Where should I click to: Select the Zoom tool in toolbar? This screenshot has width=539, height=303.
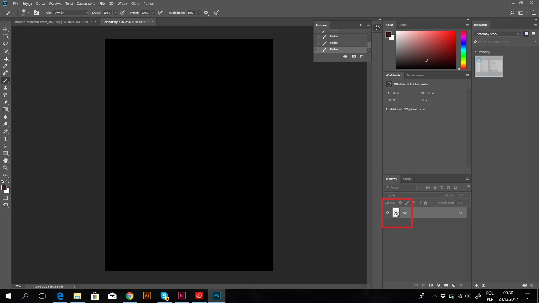[5, 168]
